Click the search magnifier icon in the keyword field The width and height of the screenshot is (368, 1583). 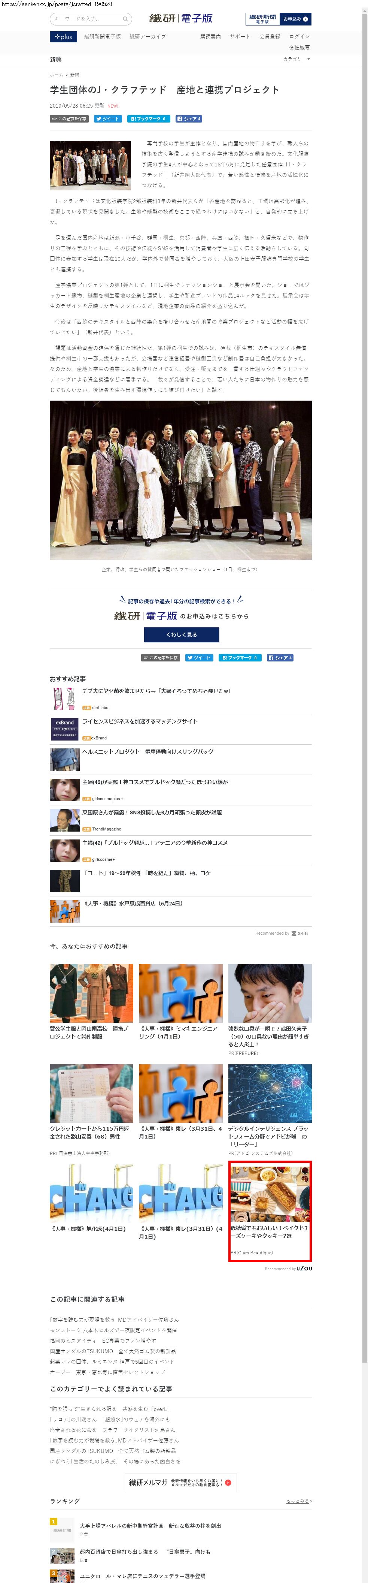click(x=125, y=19)
